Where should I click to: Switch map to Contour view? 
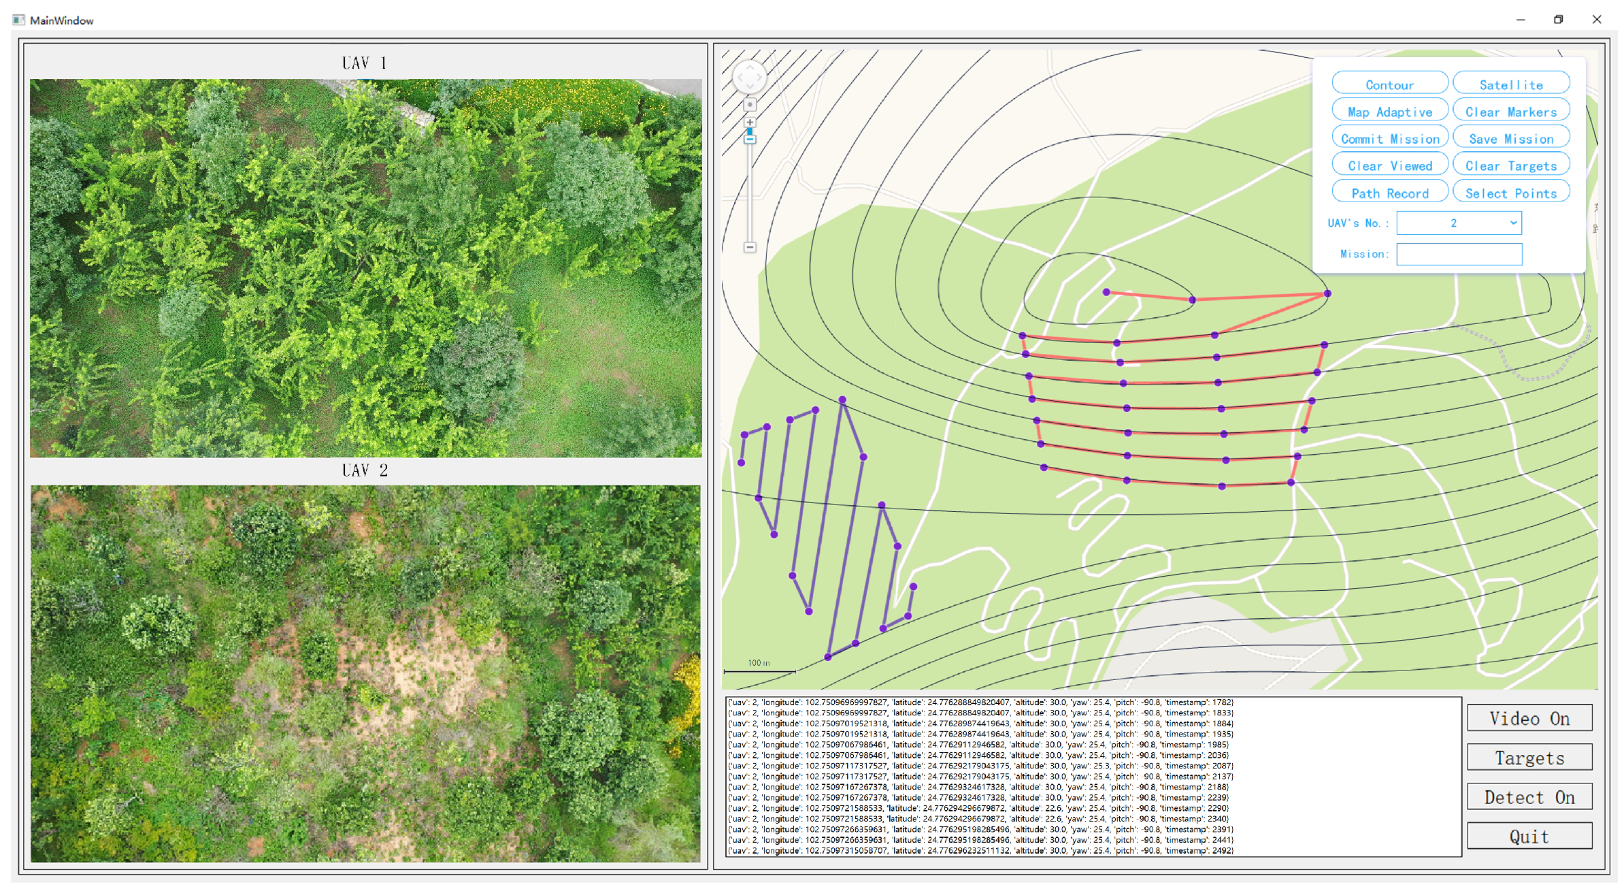(x=1389, y=84)
